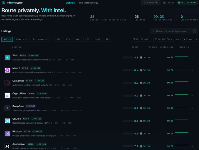Click the .onion link
The image size is (199, 150).
click(x=171, y=3)
